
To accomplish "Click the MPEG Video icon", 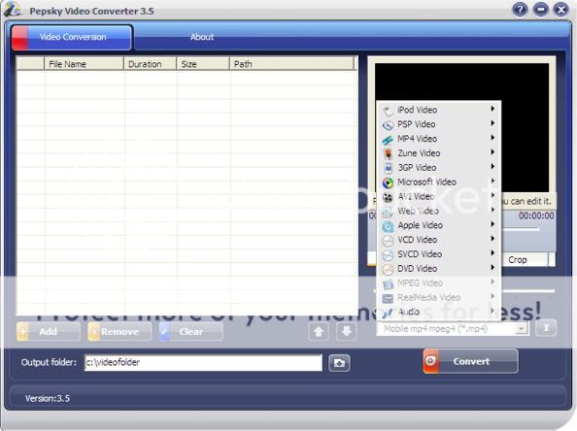I will 388,283.
